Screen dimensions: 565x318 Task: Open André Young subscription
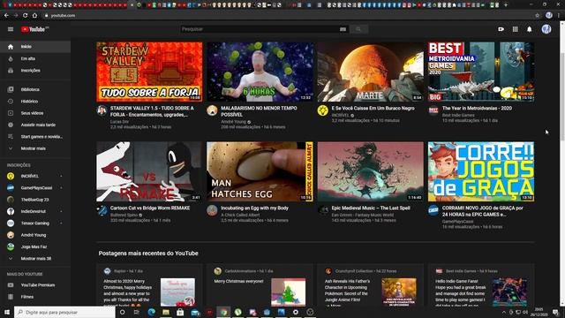coord(35,235)
